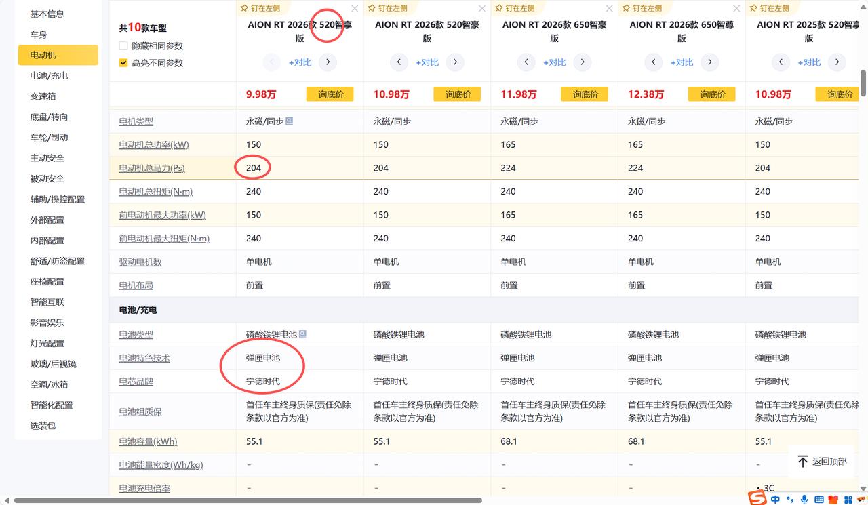Click the 返回顶部 button
Image resolution: width=868 pixels, height=505 pixels.
821,462
